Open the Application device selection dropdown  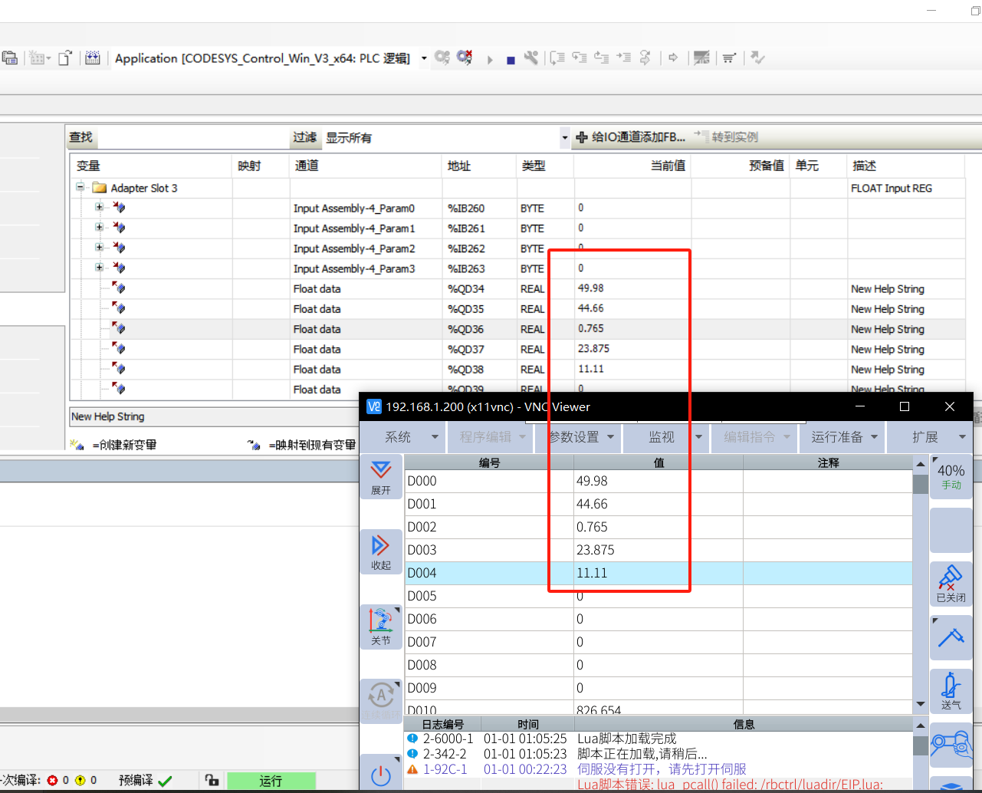click(x=424, y=58)
